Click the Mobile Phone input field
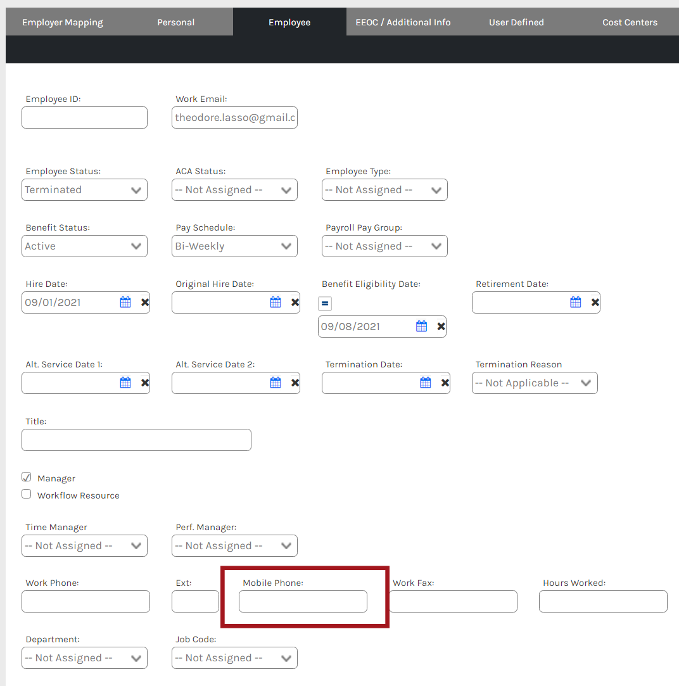Image resolution: width=679 pixels, height=686 pixels. pyautogui.click(x=303, y=602)
